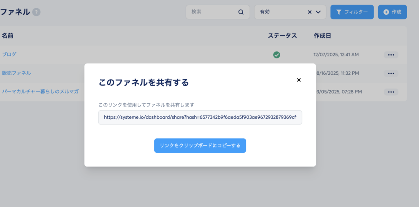
Task: Close the このファネルを共有する dialog
Action: [299, 80]
